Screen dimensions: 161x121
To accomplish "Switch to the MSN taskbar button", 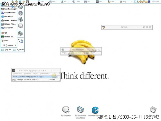I will coord(65,2).
